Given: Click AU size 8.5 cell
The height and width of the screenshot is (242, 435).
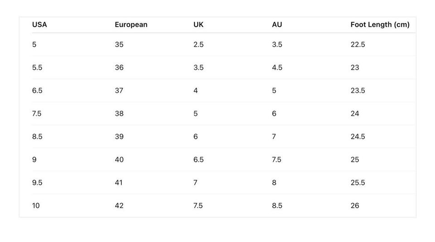Looking at the screenshot, I should click(x=277, y=205).
